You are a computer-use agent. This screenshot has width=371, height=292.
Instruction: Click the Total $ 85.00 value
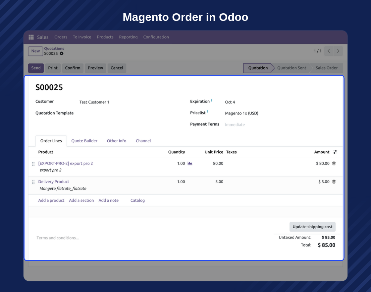pyautogui.click(x=326, y=245)
